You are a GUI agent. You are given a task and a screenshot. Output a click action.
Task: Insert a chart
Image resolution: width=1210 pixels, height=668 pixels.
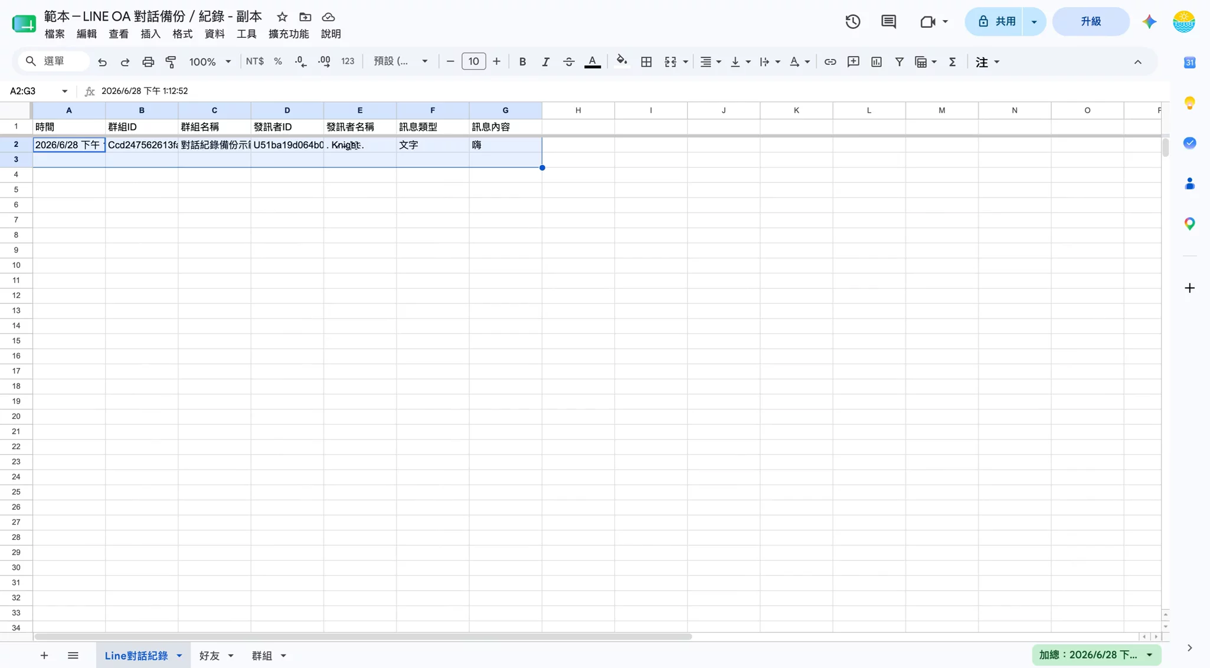point(877,62)
